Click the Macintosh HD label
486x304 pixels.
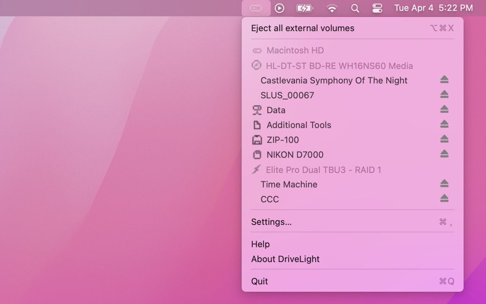295,51
